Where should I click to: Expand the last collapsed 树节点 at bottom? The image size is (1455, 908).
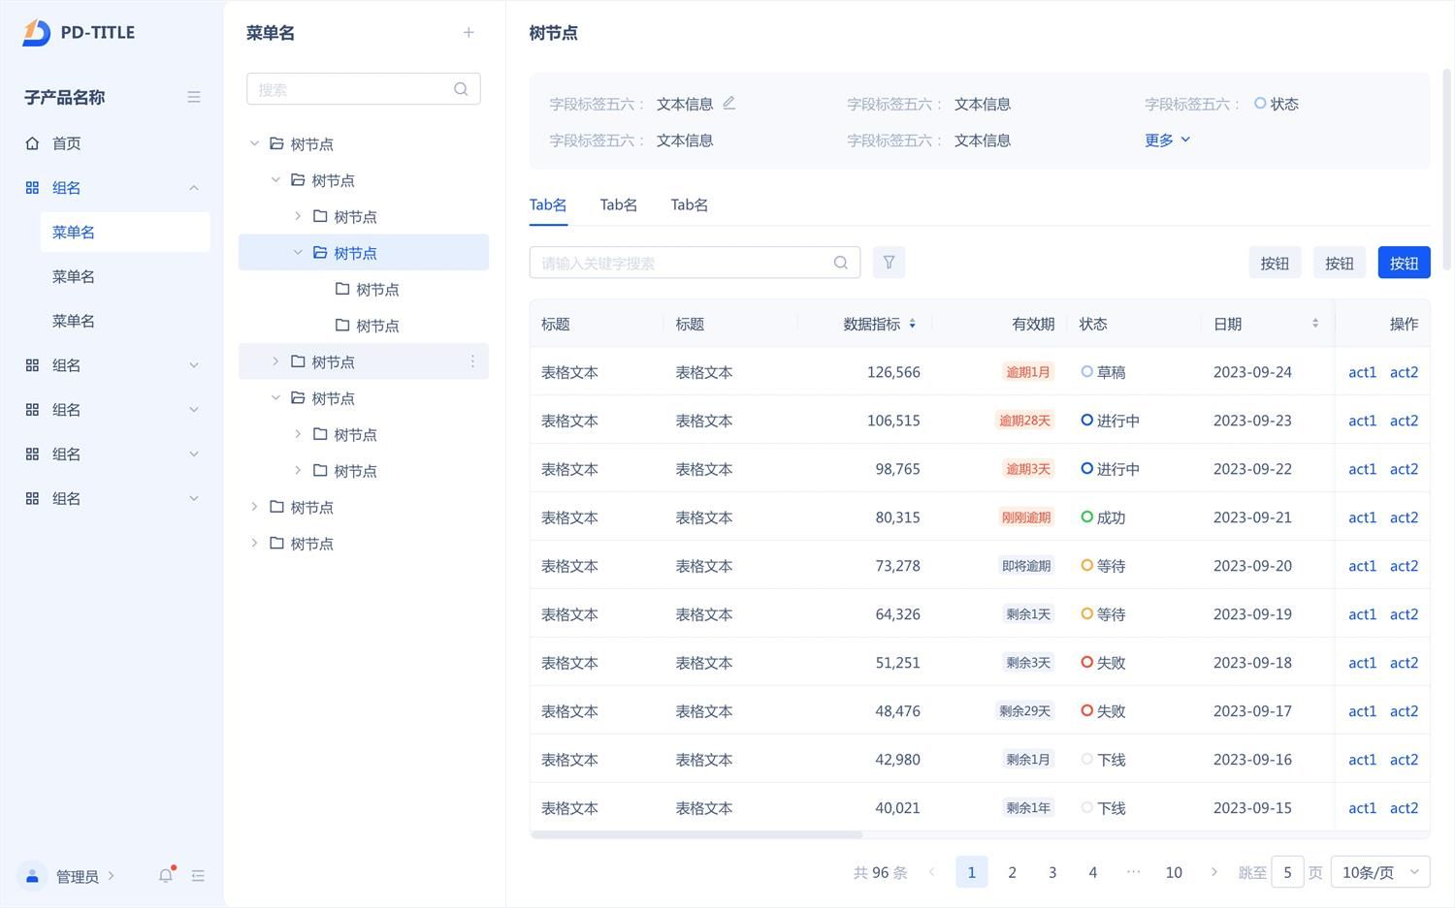pyautogui.click(x=254, y=543)
